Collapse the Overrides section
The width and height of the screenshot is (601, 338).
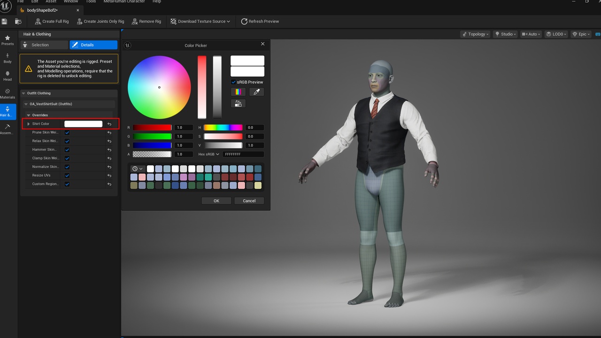[x=29, y=115]
